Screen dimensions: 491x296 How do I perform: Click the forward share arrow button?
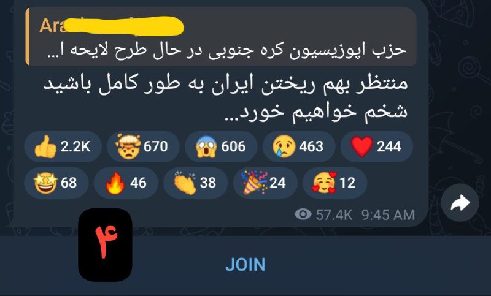[460, 203]
